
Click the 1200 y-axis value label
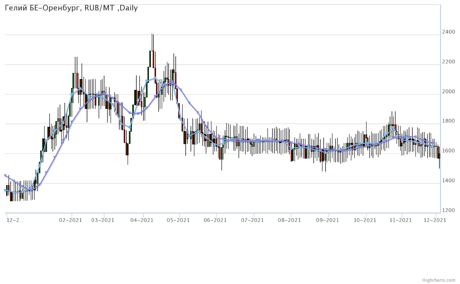(x=449, y=210)
